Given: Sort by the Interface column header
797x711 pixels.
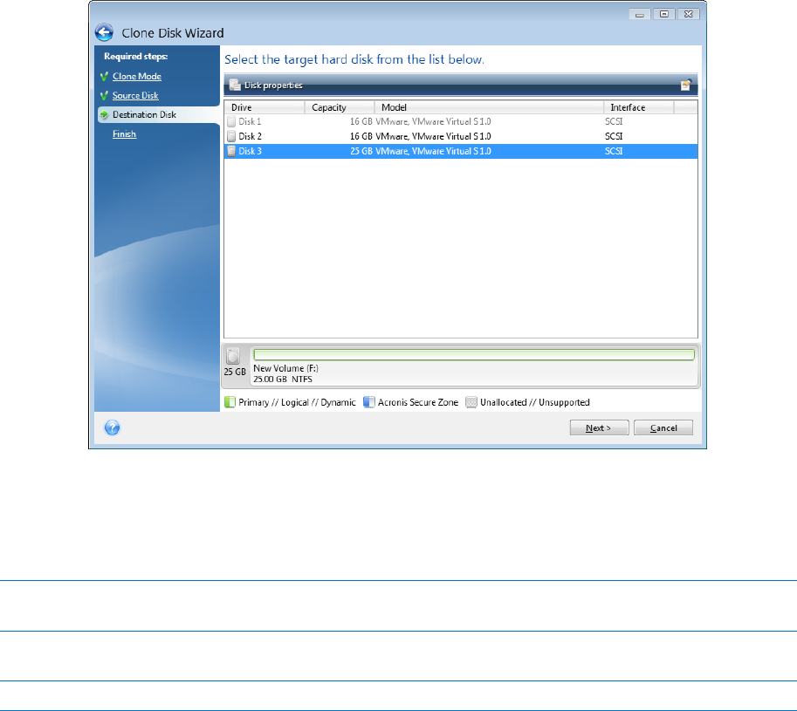Looking at the screenshot, I should coord(638,107).
